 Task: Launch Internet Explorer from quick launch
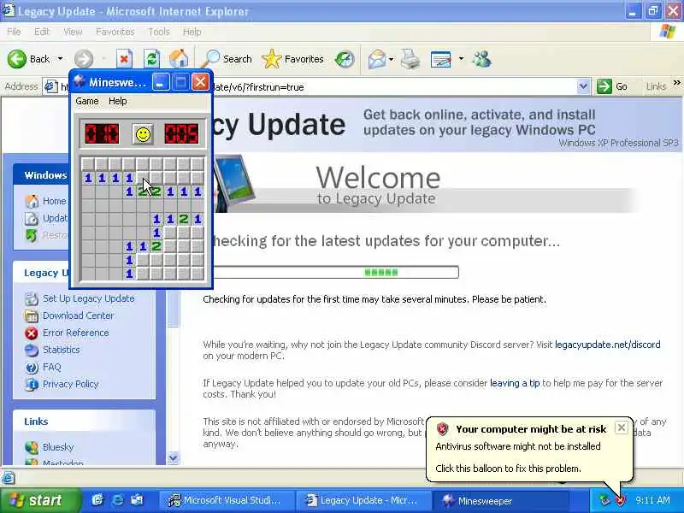(x=118, y=500)
